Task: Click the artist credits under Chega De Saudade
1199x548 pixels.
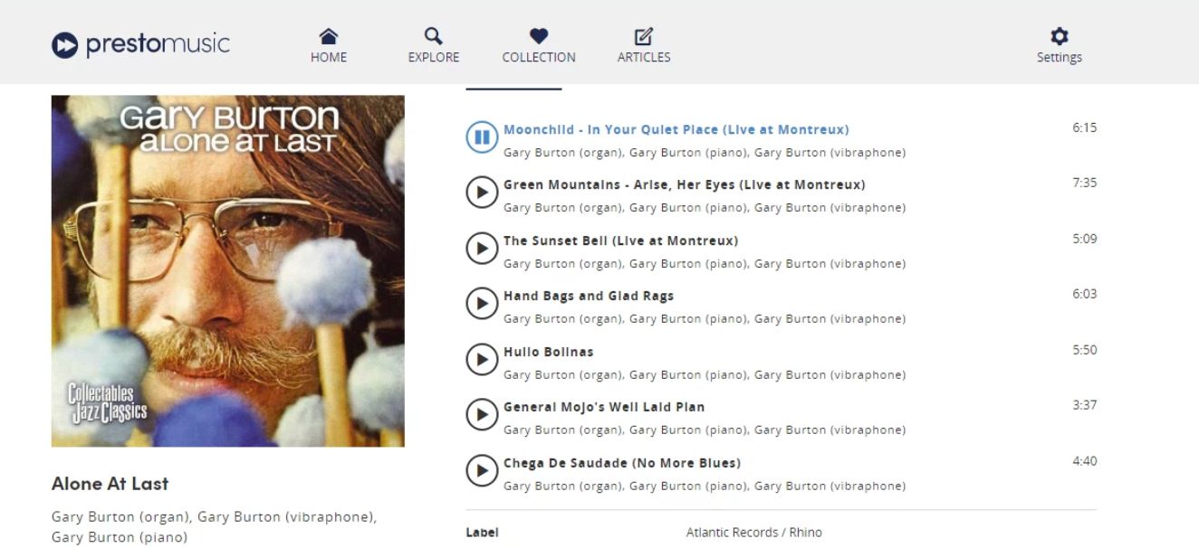Action: (x=705, y=487)
